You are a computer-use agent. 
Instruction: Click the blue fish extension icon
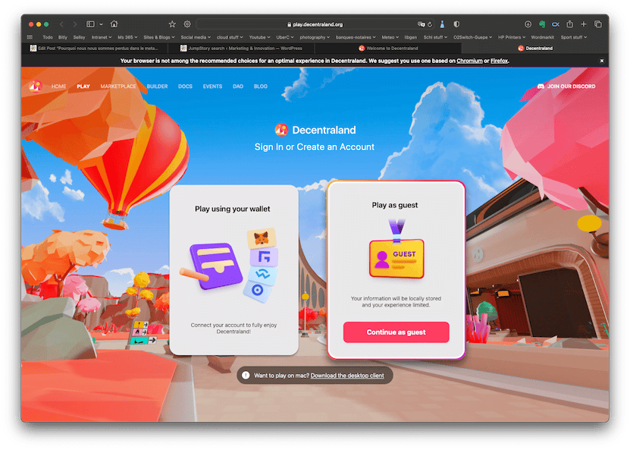coord(556,24)
